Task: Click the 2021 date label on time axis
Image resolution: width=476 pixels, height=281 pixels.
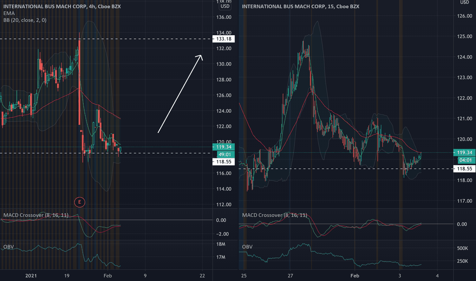Action: pos(31,276)
